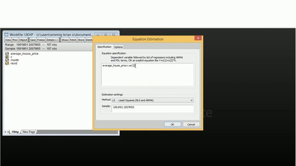
Task: Switch to the Specification tab
Action: tap(105, 47)
